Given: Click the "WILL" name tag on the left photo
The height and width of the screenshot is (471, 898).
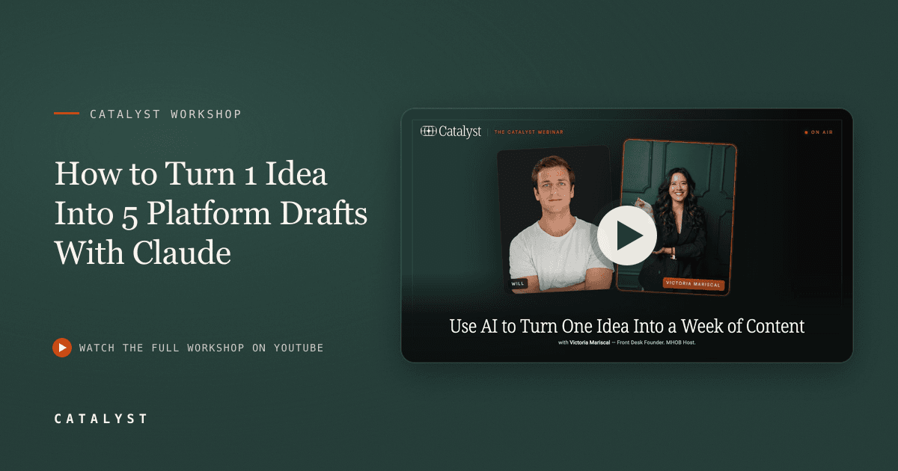Looking at the screenshot, I should tap(519, 284).
